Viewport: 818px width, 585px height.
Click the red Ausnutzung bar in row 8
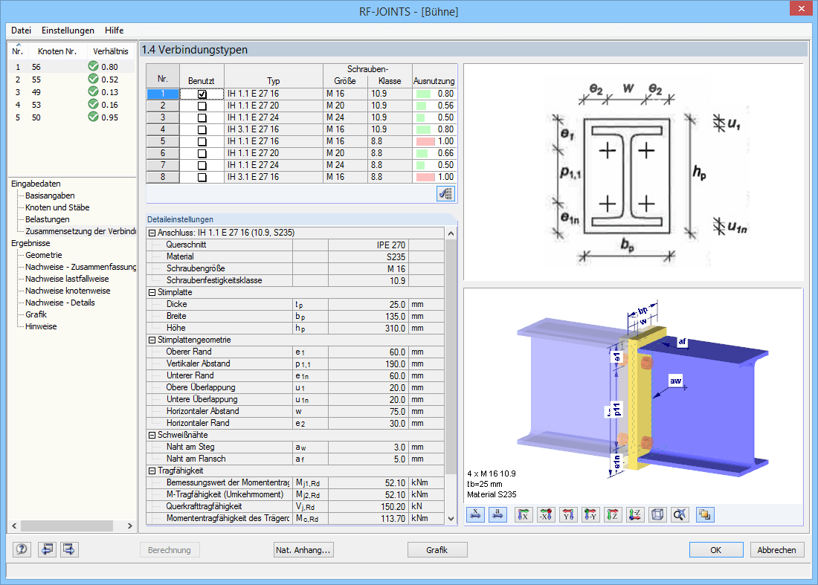[425, 177]
